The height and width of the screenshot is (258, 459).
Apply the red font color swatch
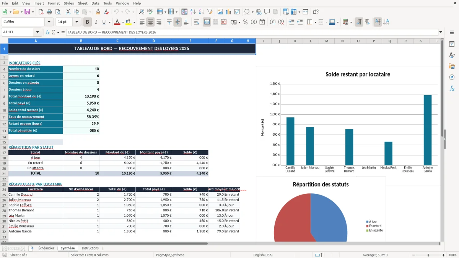click(x=117, y=22)
